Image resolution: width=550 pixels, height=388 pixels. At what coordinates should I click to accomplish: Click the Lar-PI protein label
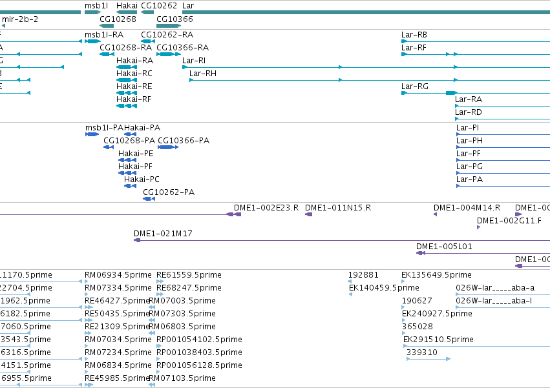pos(467,128)
